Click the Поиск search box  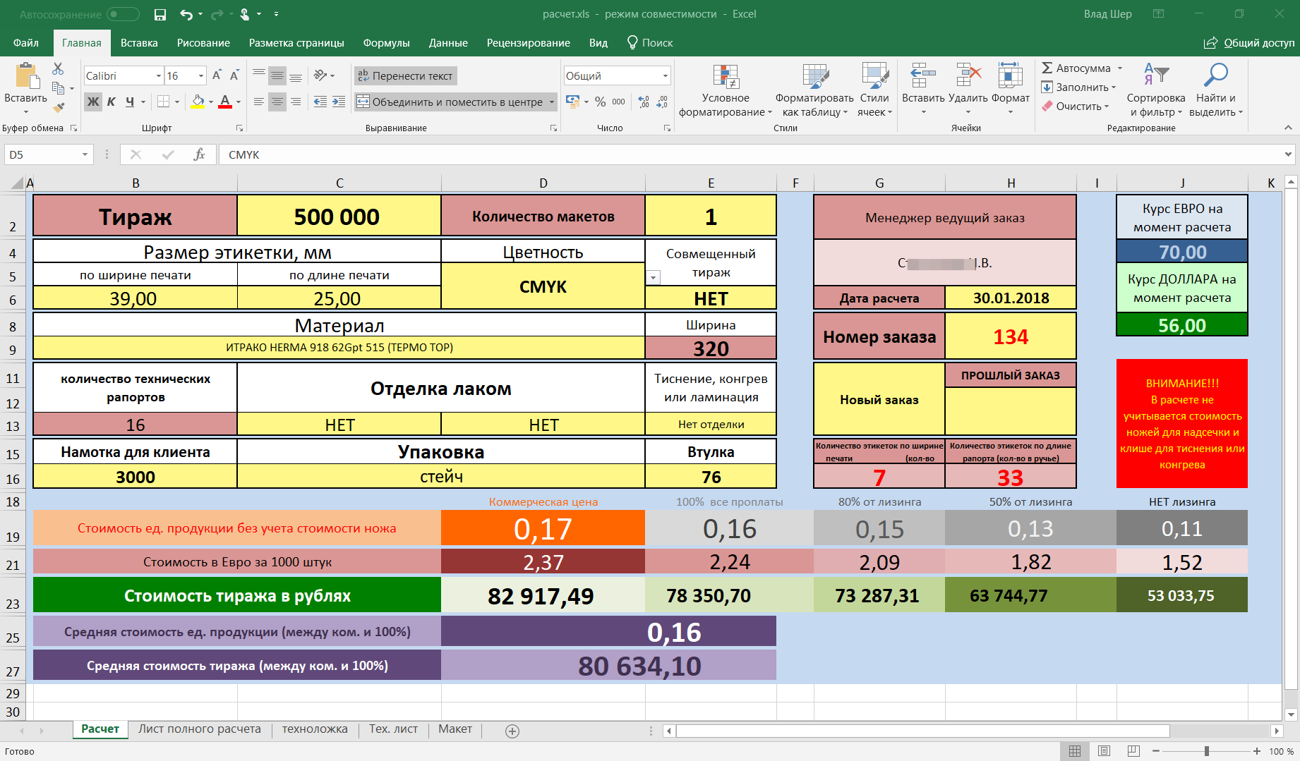650,43
